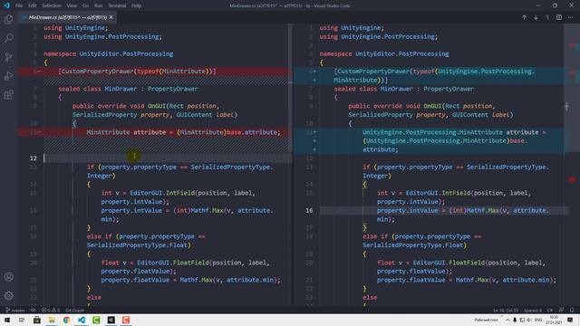This screenshot has height=326, width=580.
Task: Click the green C app taskbar icon
Action: 96,320
